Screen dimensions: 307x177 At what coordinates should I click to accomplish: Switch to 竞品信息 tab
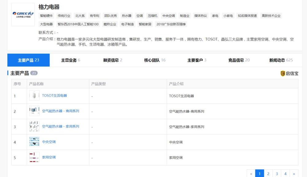tap(239, 60)
